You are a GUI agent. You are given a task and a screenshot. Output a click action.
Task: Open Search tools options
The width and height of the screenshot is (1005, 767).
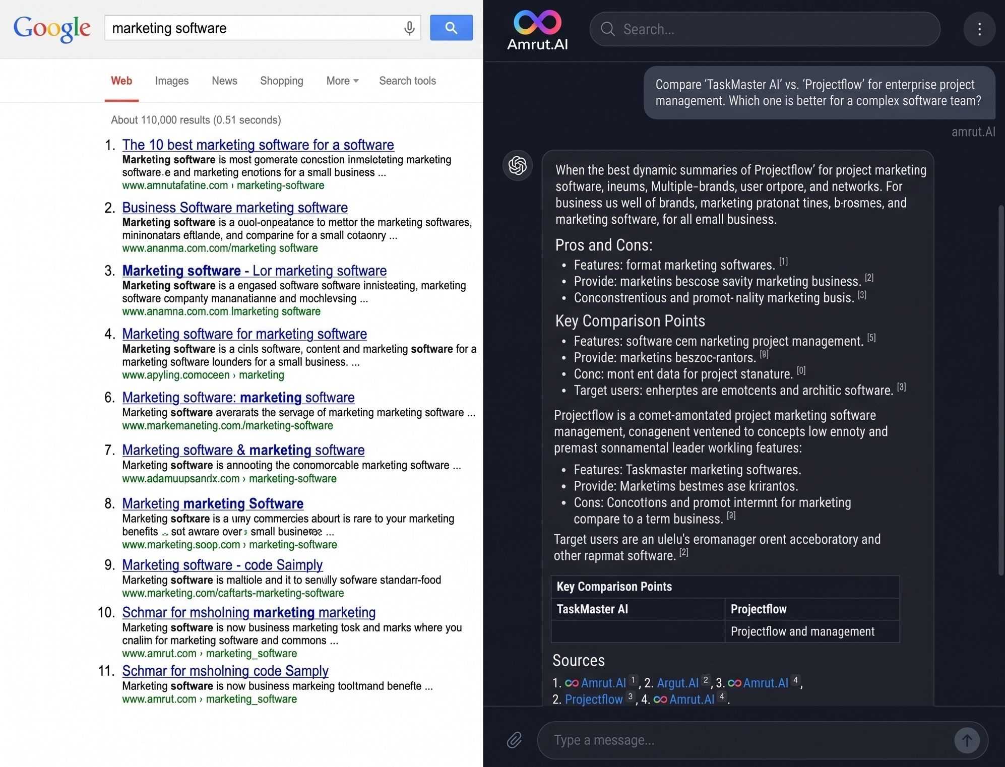(x=407, y=81)
